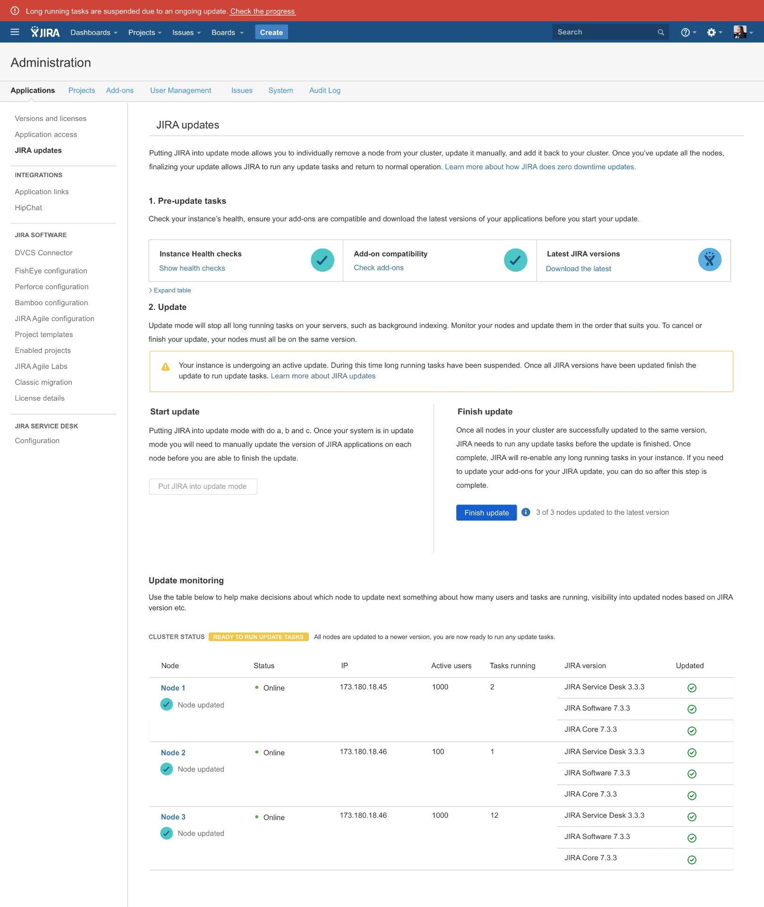Viewport: 764px width, 907px height.
Task: Click the Create button
Action: [x=272, y=32]
